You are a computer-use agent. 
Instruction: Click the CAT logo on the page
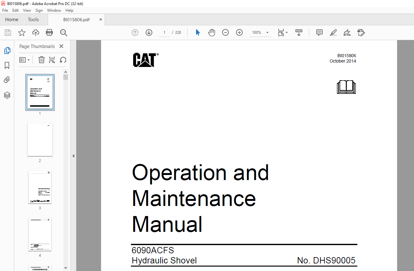coord(145,60)
